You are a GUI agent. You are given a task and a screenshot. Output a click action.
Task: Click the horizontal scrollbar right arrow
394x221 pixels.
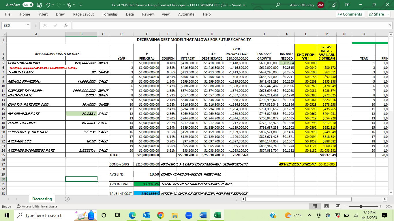[x=384, y=199]
